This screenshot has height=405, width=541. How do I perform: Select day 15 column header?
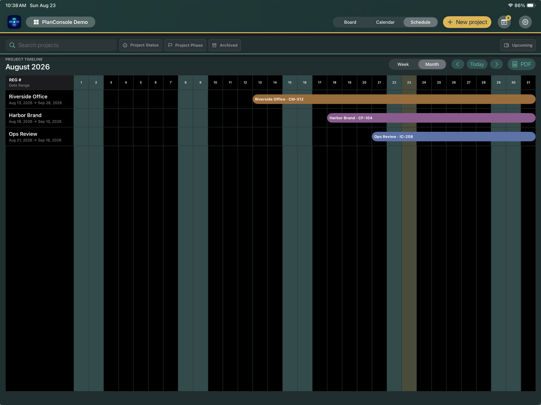[x=290, y=82]
